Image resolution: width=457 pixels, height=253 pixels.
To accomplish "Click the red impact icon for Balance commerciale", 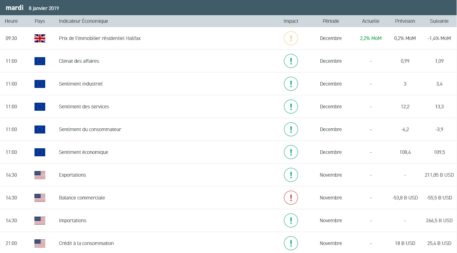I will pyautogui.click(x=291, y=198).
